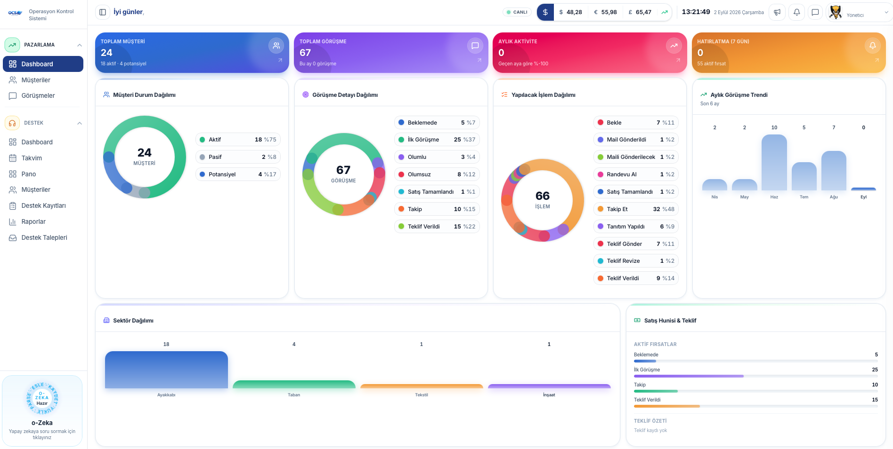Collapse the Destek section chevron
Screen dimensions: 893x449
[80, 123]
